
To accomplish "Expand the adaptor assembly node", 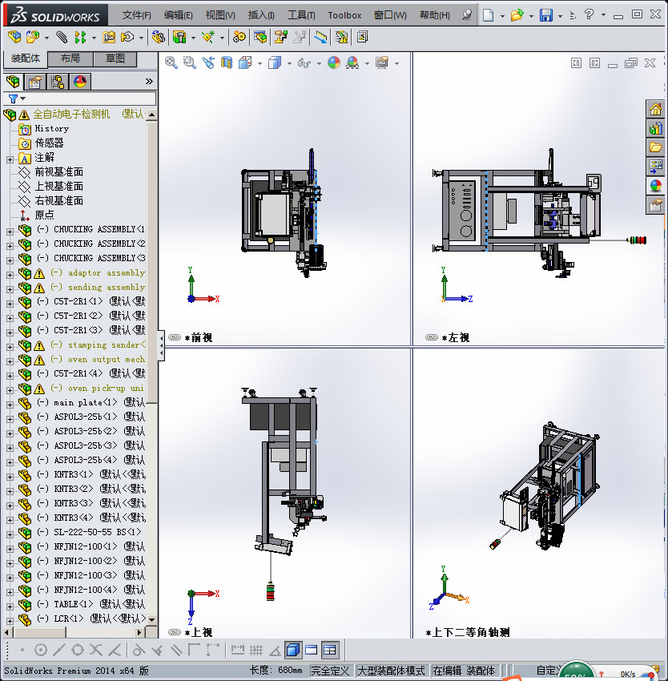I will tap(10, 275).
